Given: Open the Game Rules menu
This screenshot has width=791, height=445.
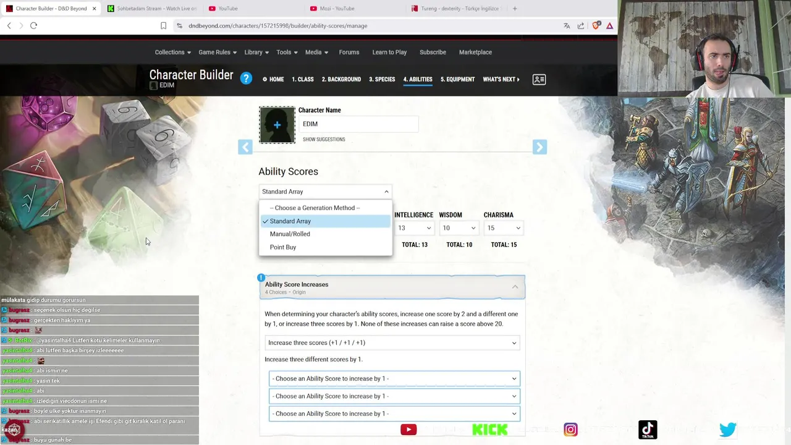Looking at the screenshot, I should [x=218, y=52].
